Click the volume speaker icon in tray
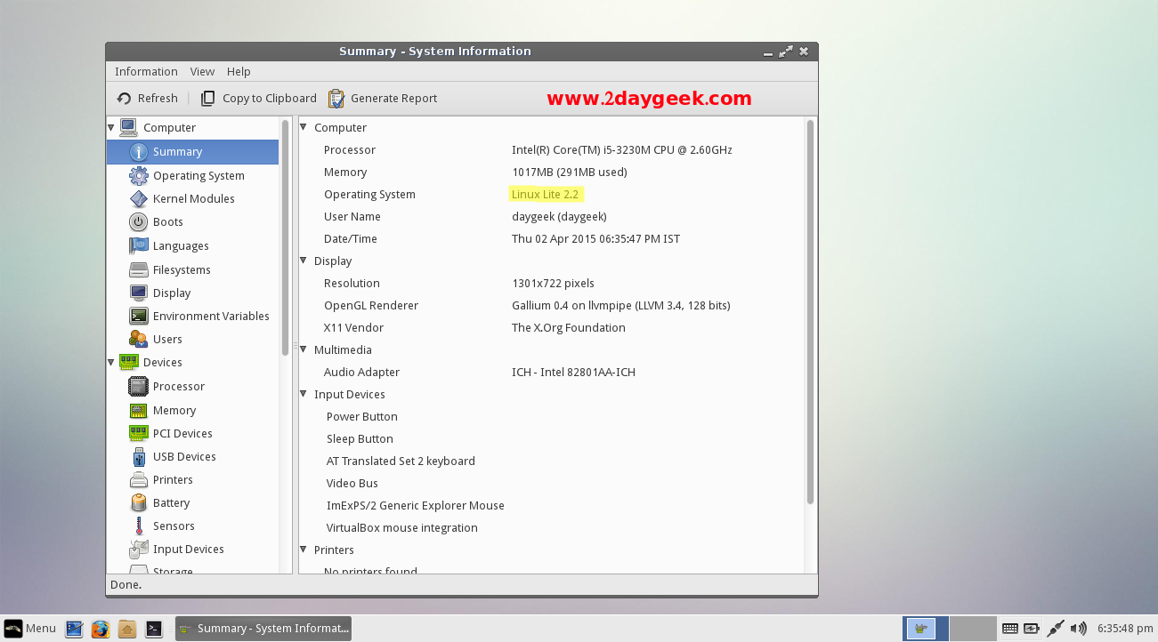The height and width of the screenshot is (642, 1158). coord(1078,629)
